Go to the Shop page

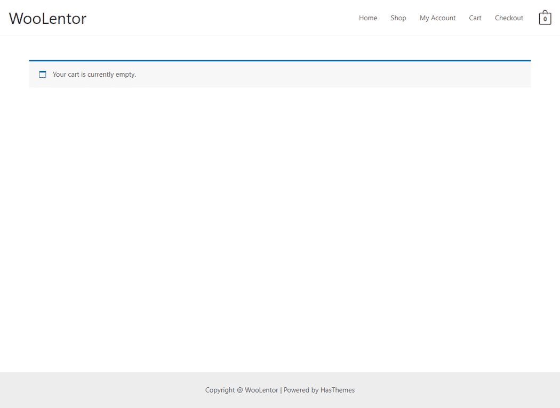coord(398,18)
